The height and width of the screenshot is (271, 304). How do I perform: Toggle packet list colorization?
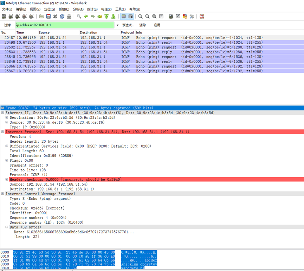(x=123, y=17)
